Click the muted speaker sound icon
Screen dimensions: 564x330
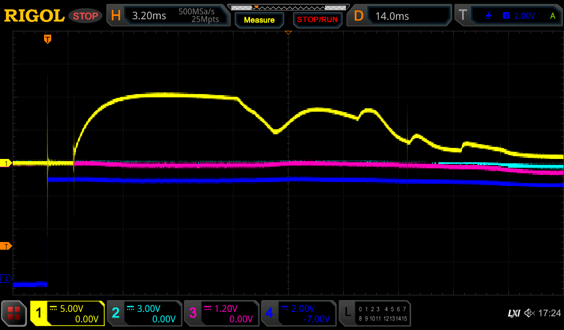pyautogui.click(x=529, y=313)
